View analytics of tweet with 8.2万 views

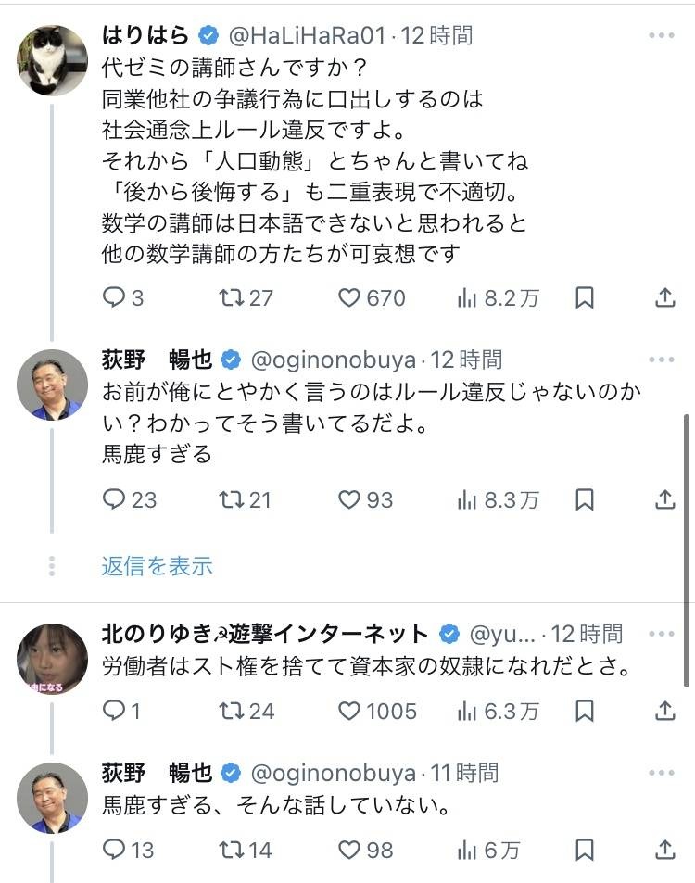[468, 297]
